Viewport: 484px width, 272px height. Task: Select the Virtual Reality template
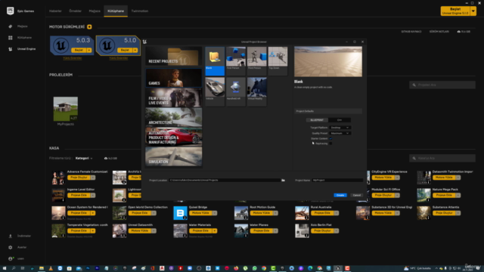[x=257, y=91]
